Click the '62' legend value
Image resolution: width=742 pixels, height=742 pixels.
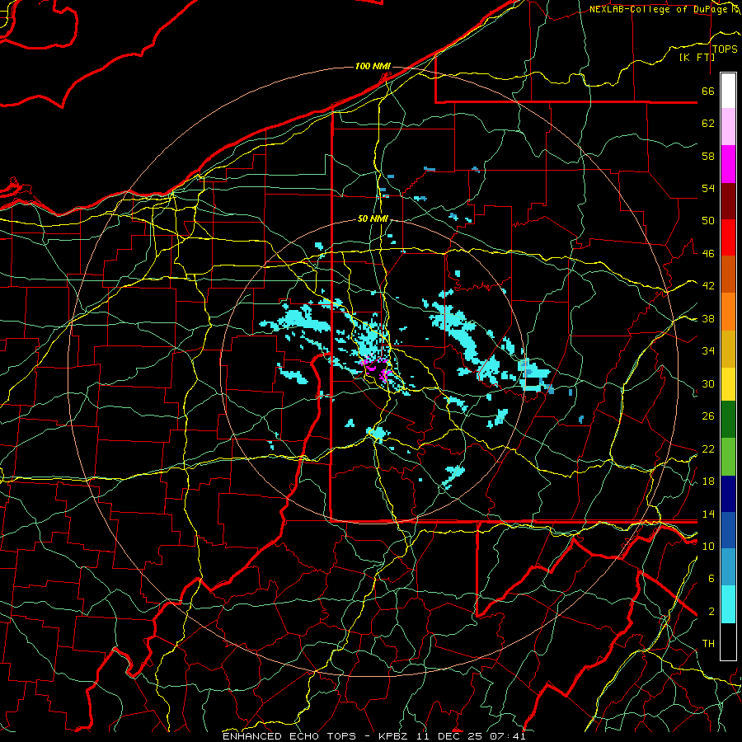pyautogui.click(x=708, y=124)
